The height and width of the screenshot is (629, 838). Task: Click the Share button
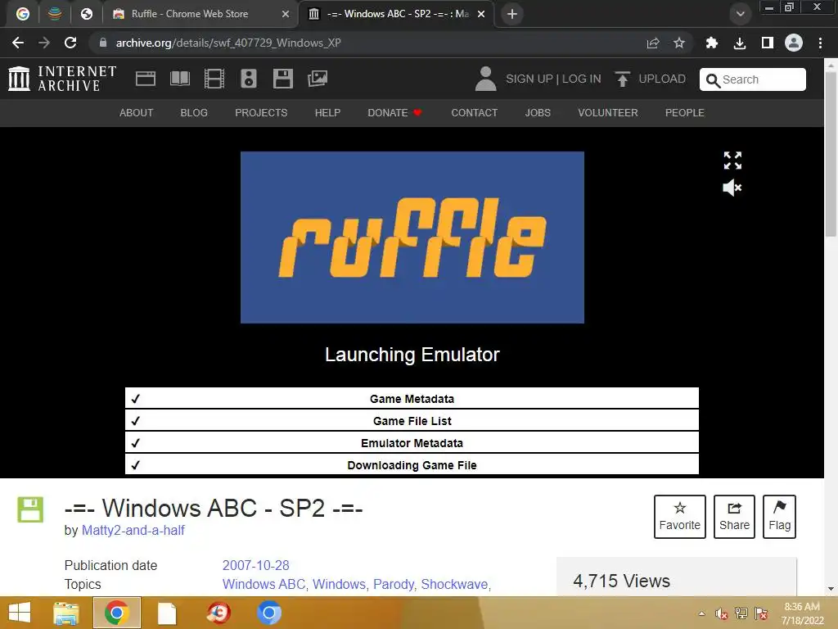734,517
